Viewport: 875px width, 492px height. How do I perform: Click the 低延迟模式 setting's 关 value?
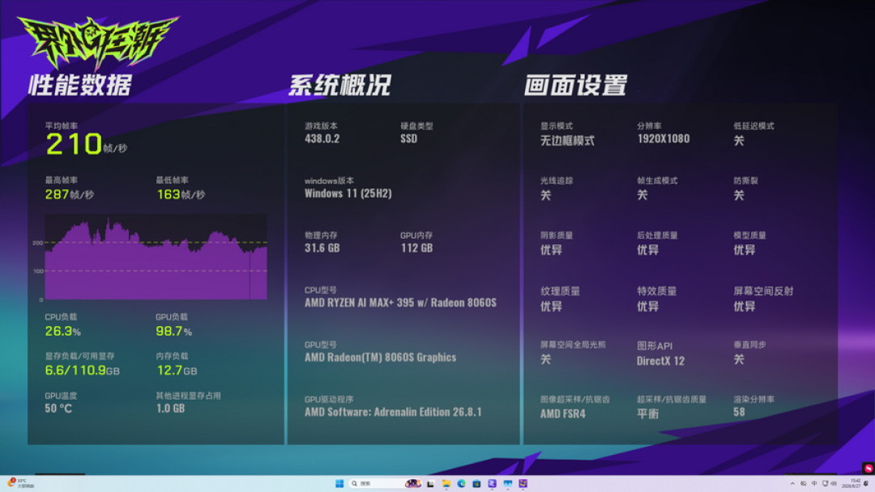click(739, 141)
